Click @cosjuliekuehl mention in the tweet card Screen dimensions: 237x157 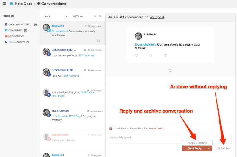pos(145,44)
